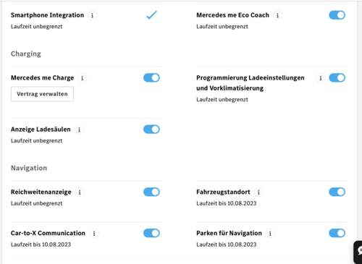The image size is (362, 264).
Task: Deactivate Parken für Navigation switch
Action: pos(337,233)
